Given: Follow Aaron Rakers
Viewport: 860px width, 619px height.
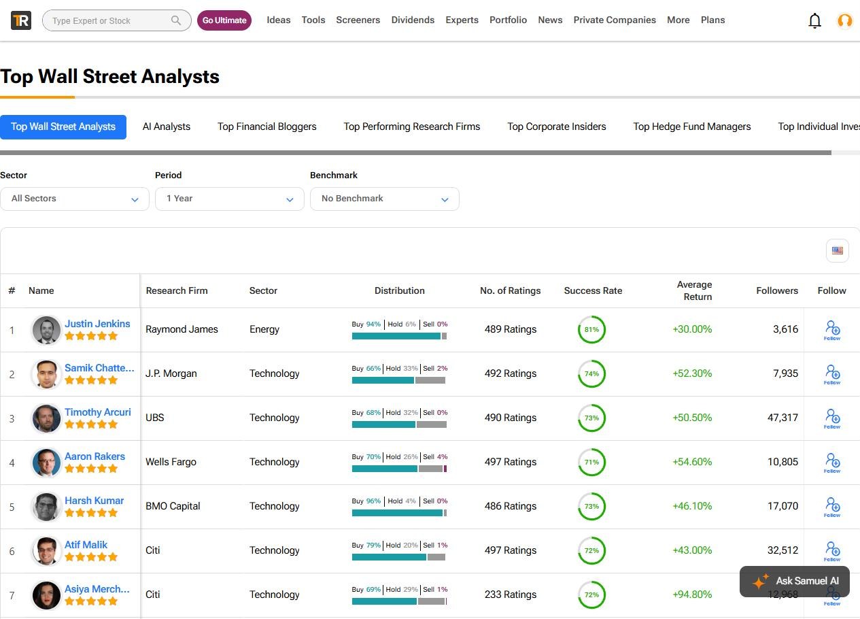Looking at the screenshot, I should 832,463.
